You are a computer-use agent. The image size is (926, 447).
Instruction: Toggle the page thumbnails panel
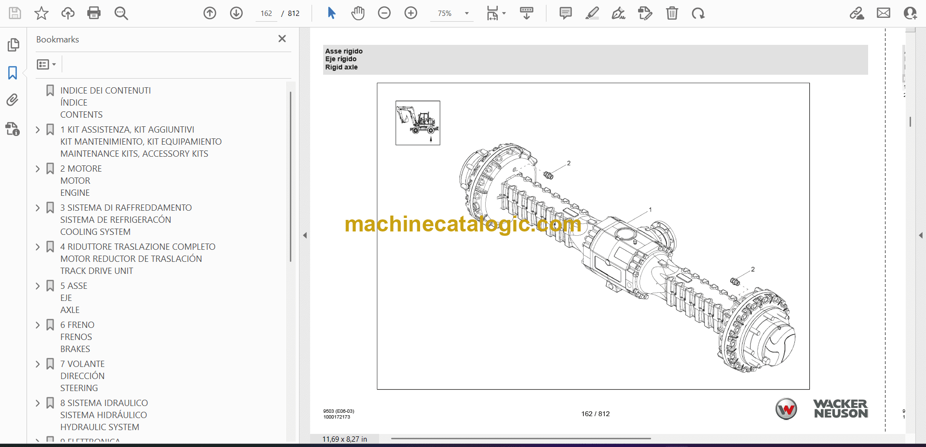[x=13, y=45]
